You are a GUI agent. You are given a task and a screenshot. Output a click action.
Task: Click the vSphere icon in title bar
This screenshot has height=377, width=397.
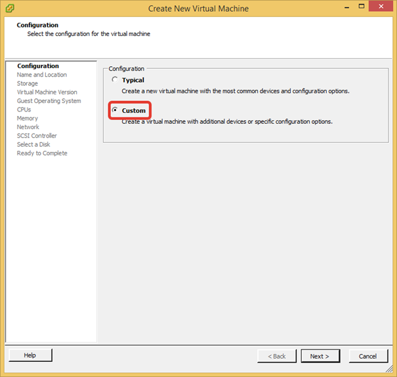pos(10,9)
